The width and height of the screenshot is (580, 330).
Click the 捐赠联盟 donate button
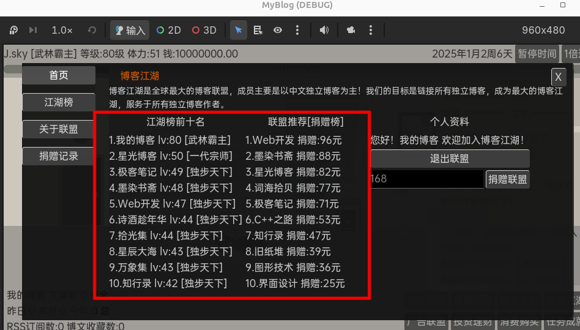(508, 179)
